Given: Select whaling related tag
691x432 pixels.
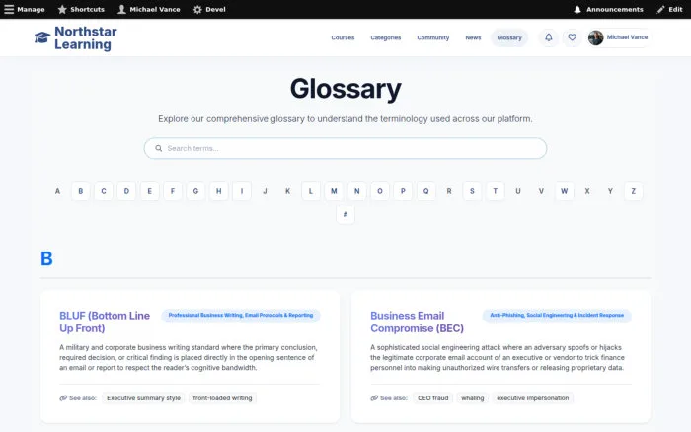Looking at the screenshot, I should tap(473, 398).
